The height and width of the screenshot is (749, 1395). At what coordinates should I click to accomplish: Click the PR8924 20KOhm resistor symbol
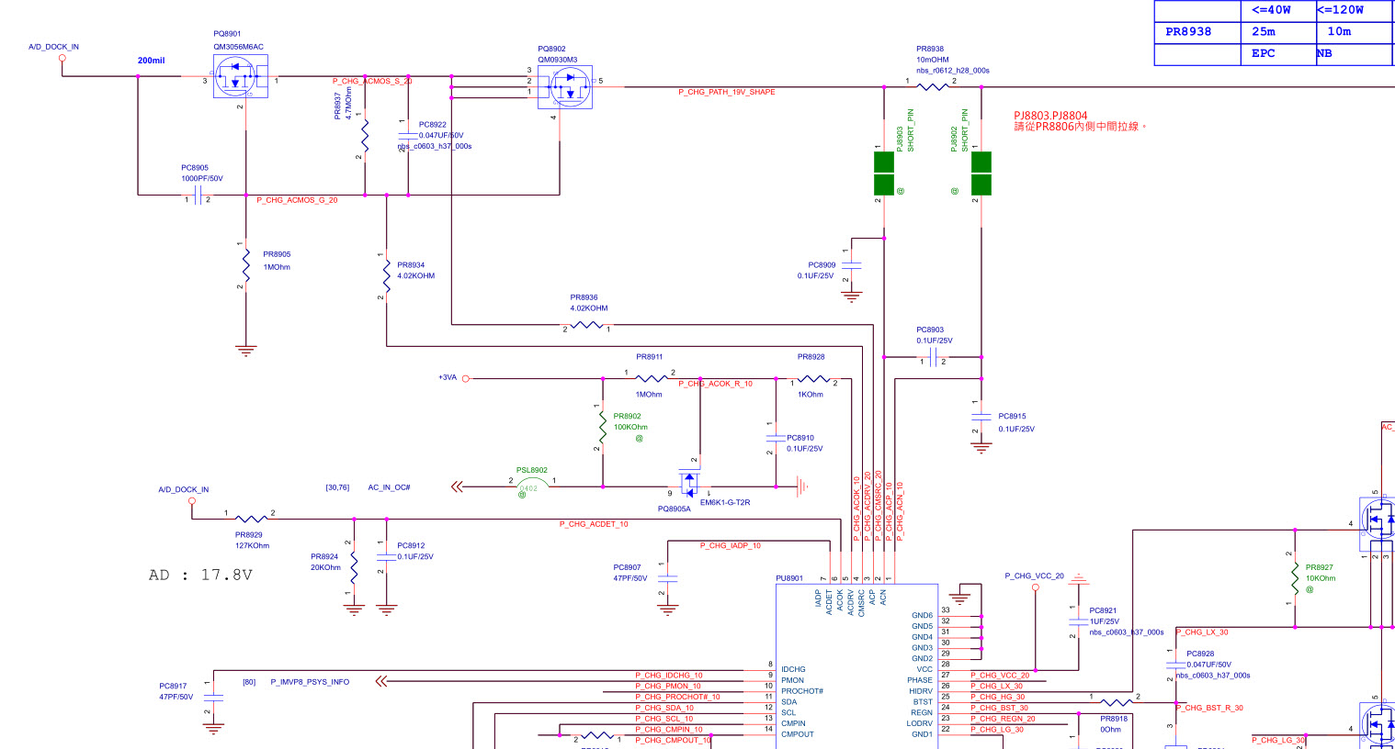(x=354, y=569)
